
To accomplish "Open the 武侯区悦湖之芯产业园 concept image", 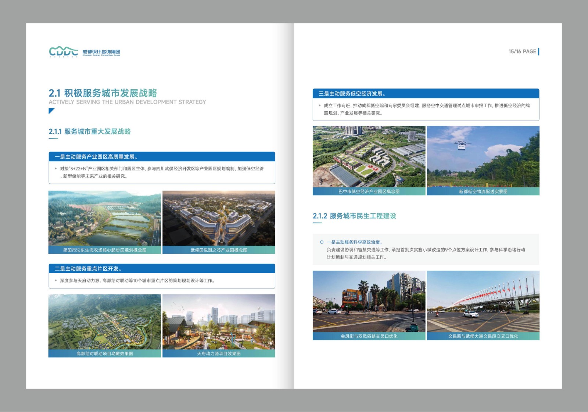I will click(x=219, y=218).
